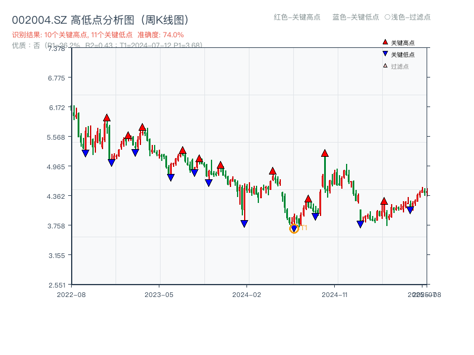Image resolution: width=474 pixels, height=355 pixels.
Task: Click the blue triangle icon in the legend
Action: pos(385,54)
